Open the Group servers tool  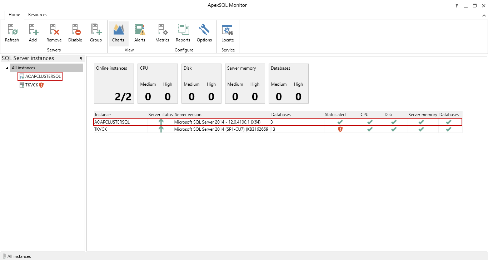pyautogui.click(x=96, y=33)
